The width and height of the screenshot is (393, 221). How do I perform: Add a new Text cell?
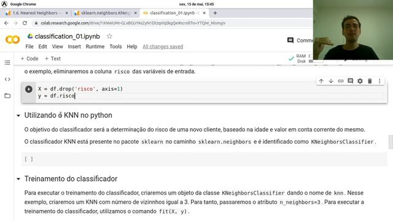pyautogui.click(x=53, y=59)
